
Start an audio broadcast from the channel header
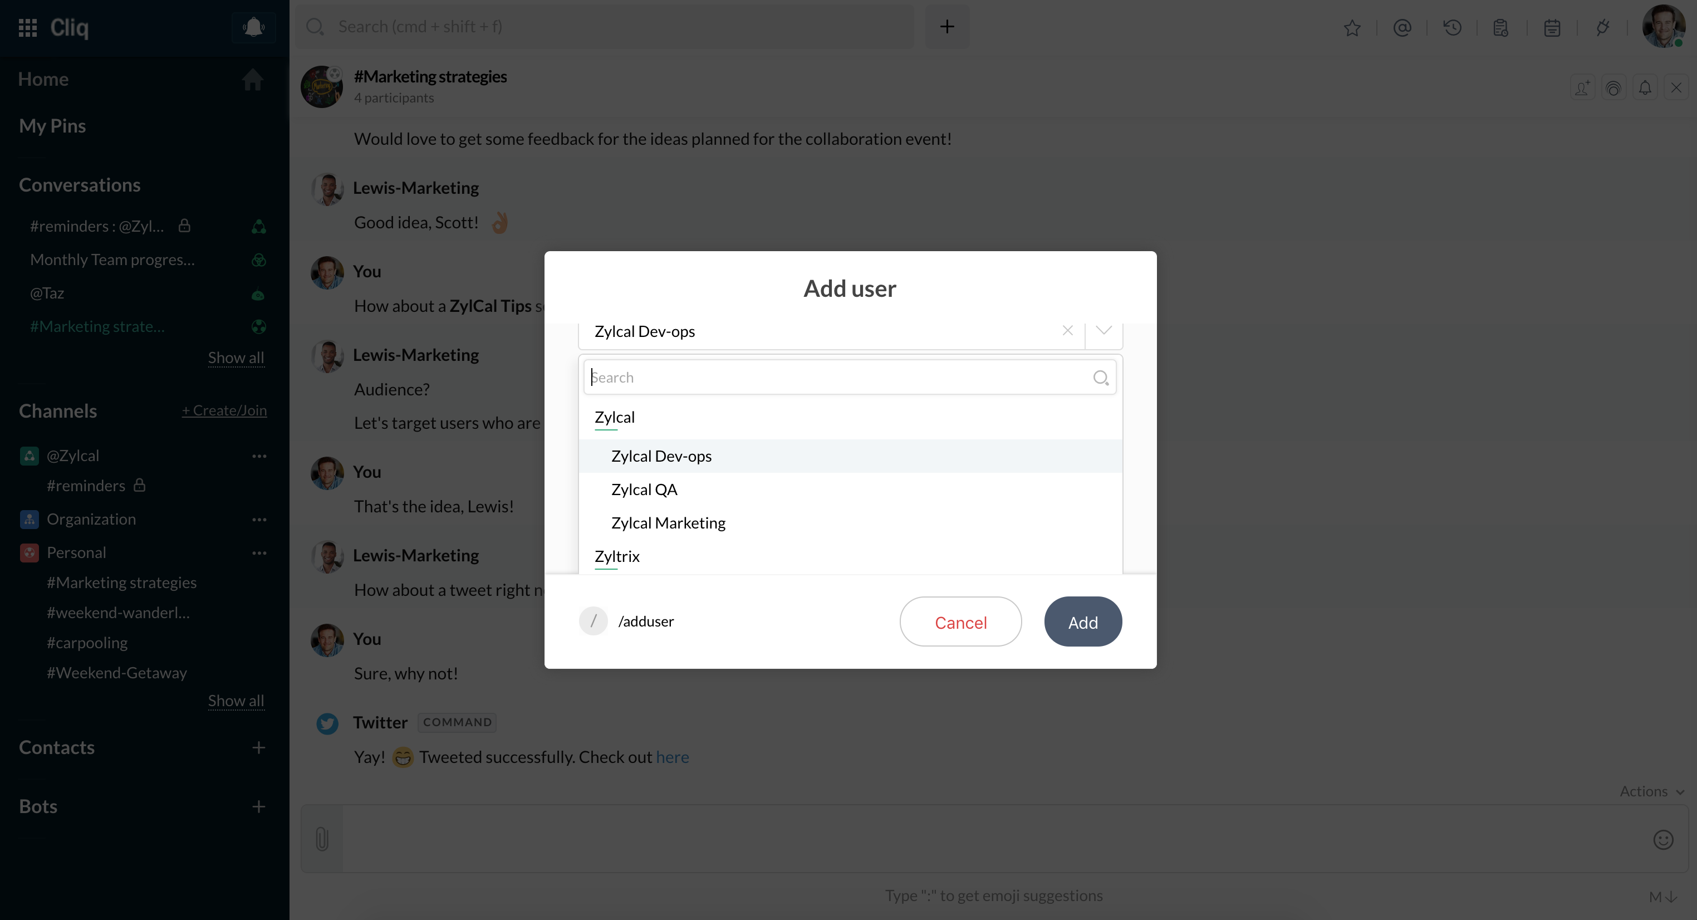tap(1614, 87)
